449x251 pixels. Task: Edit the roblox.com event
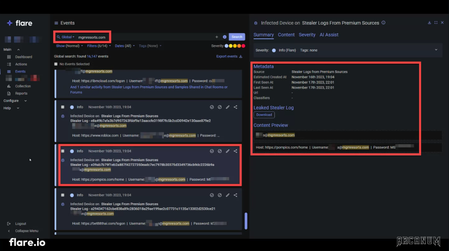pos(228,107)
